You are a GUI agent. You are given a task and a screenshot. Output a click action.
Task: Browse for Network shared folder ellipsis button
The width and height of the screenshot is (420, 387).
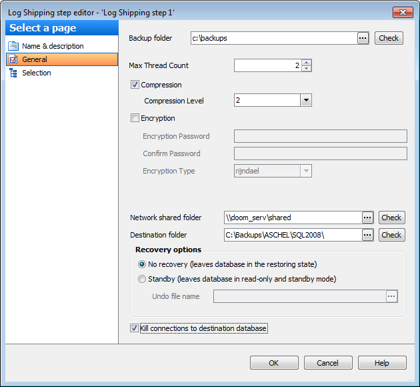[367, 218]
